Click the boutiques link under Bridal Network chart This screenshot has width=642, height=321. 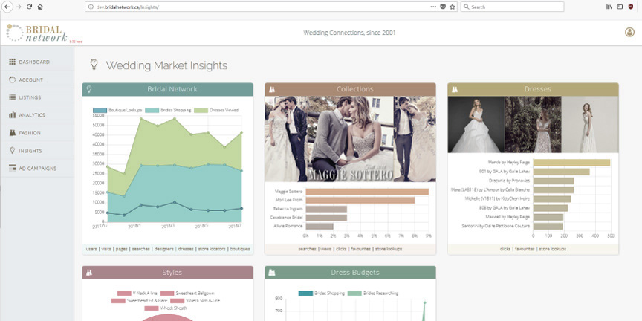click(240, 249)
